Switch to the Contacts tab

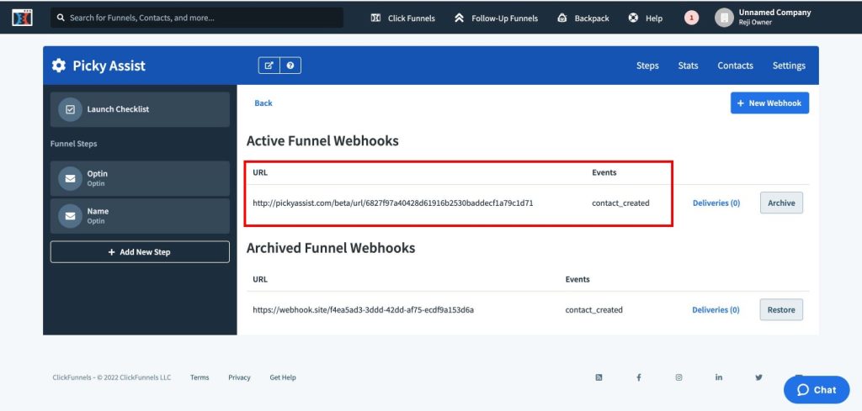pyautogui.click(x=735, y=66)
